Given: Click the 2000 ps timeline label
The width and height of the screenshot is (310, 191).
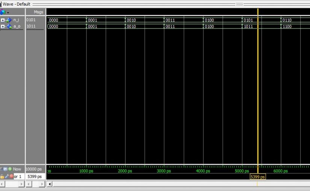Looking at the screenshot, I should click(125, 171).
